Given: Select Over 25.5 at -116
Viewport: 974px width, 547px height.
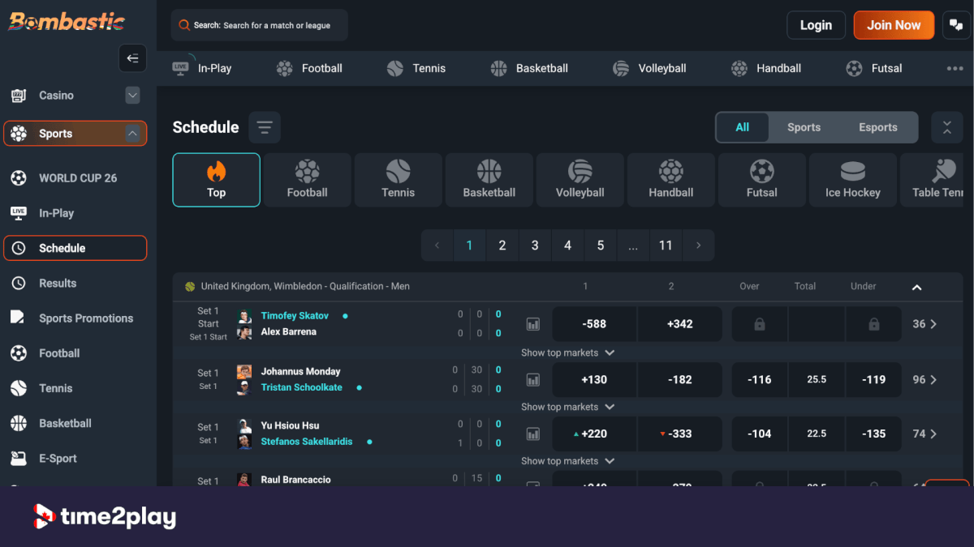Looking at the screenshot, I should [760, 379].
